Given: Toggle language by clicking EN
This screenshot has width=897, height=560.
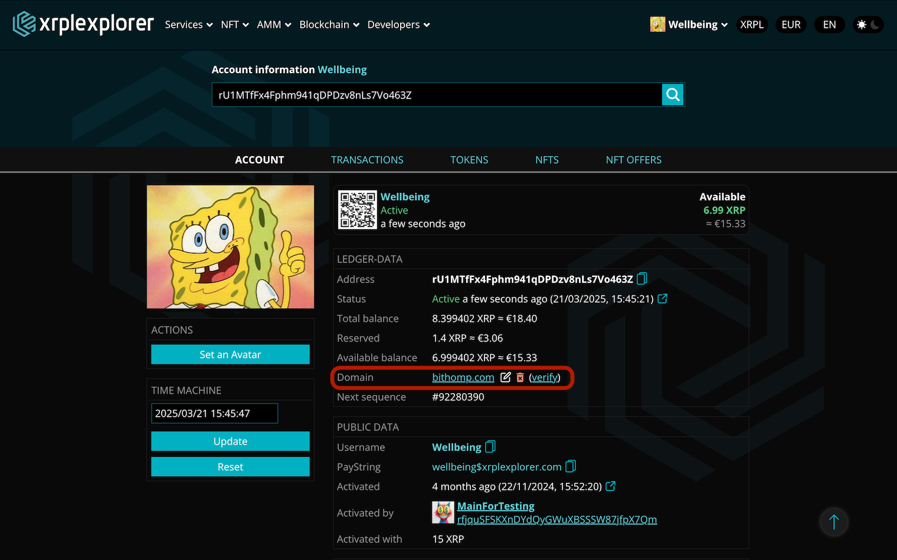Looking at the screenshot, I should (829, 24).
